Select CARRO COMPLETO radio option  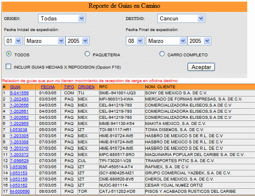pyautogui.click(x=162, y=54)
